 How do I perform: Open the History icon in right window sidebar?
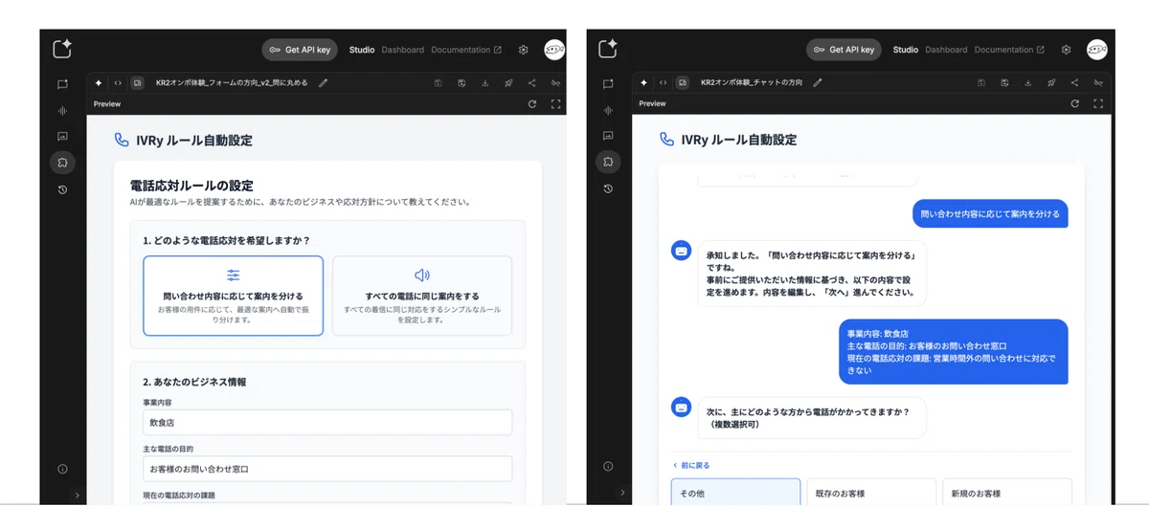click(607, 189)
